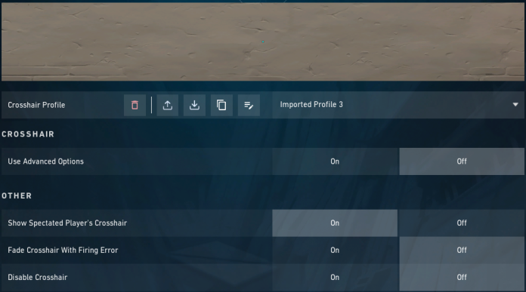Screen dimensions: 526x292
Task: Click the crosshair preview wall area
Action: [263, 41]
